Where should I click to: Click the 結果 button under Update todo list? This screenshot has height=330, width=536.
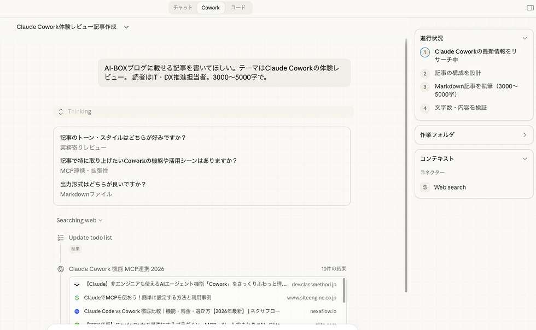pos(75,249)
